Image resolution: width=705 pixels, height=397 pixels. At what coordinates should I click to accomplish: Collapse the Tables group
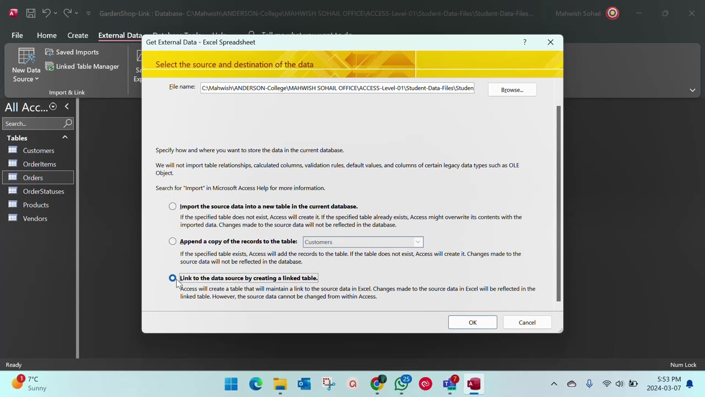point(64,137)
